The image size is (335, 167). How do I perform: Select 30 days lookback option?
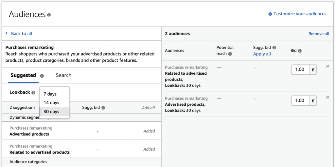(51, 112)
